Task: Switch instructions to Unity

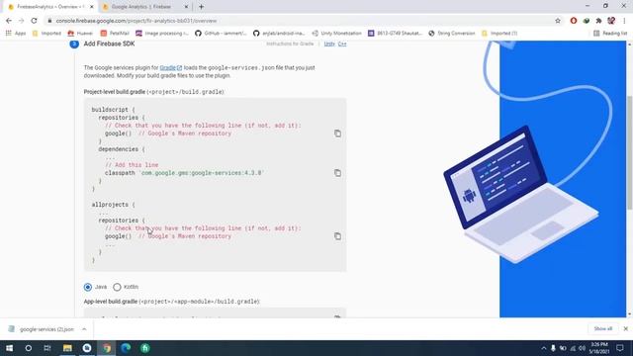Action: (329, 44)
